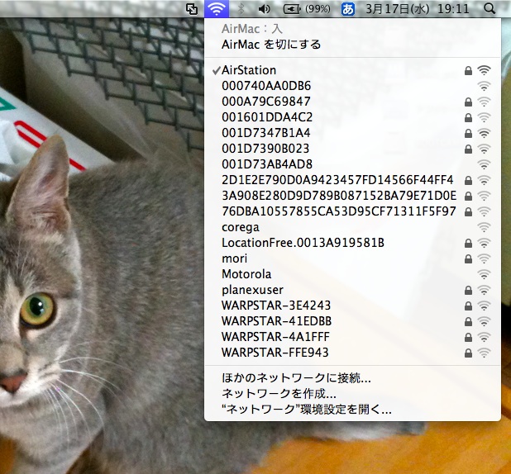Open the Japanese input method icon

[x=347, y=9]
